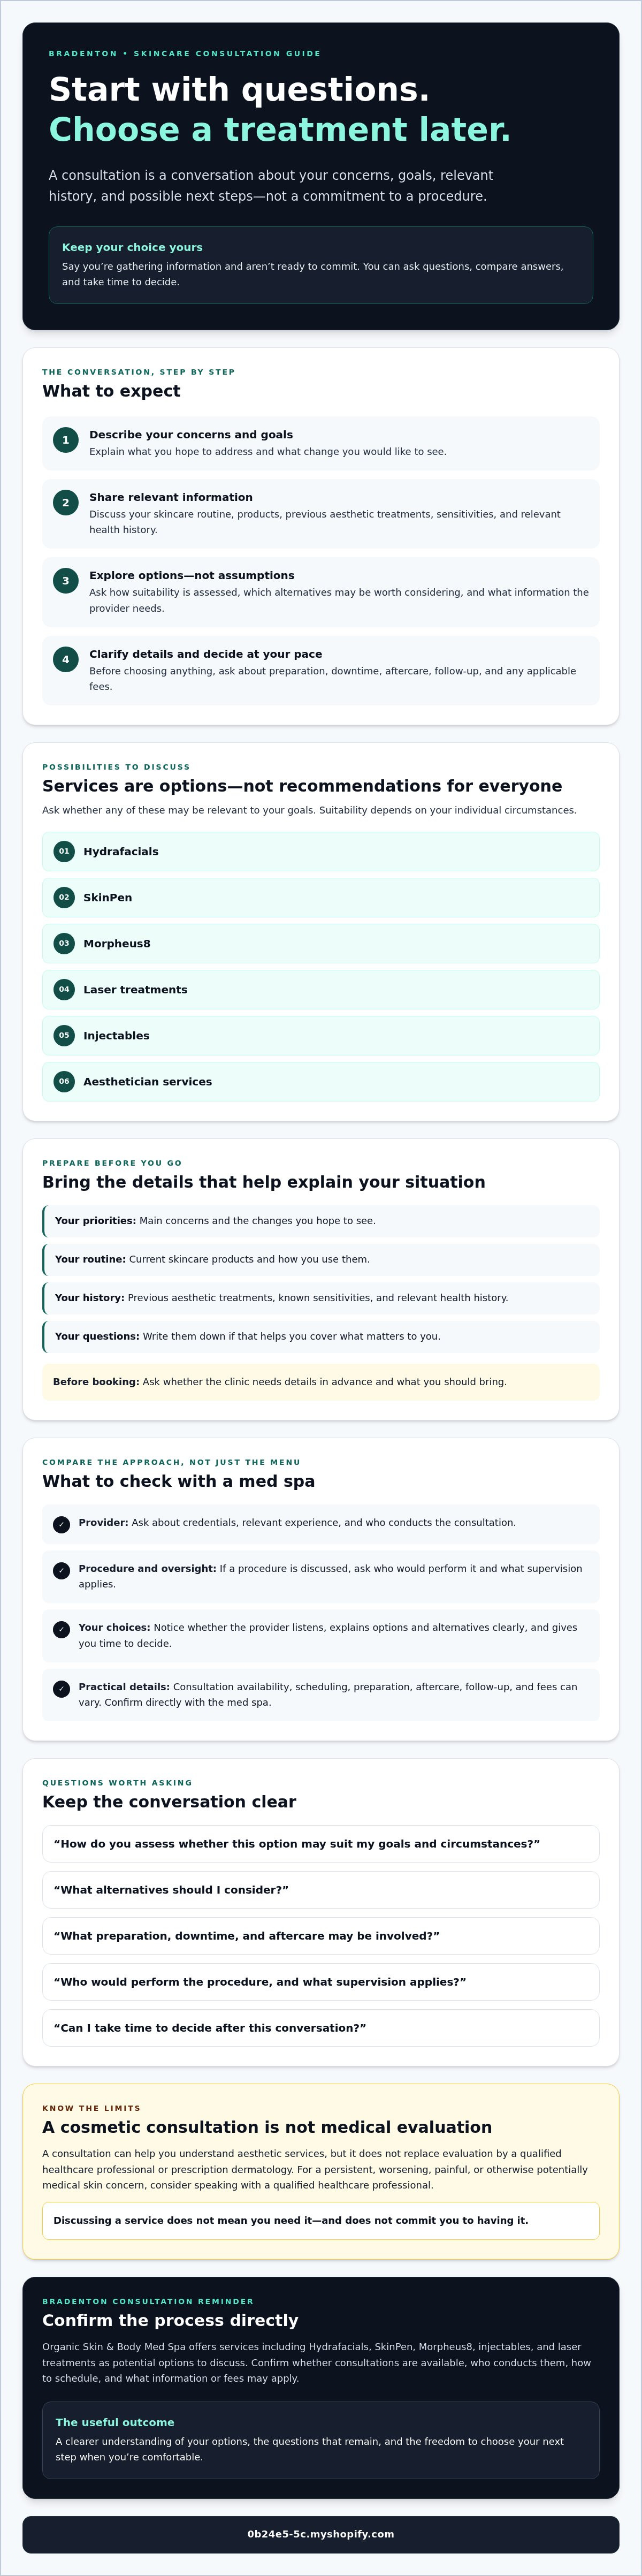Open the Laser treatments service row
Screen dimensions: 642x2576
[x=321, y=989]
